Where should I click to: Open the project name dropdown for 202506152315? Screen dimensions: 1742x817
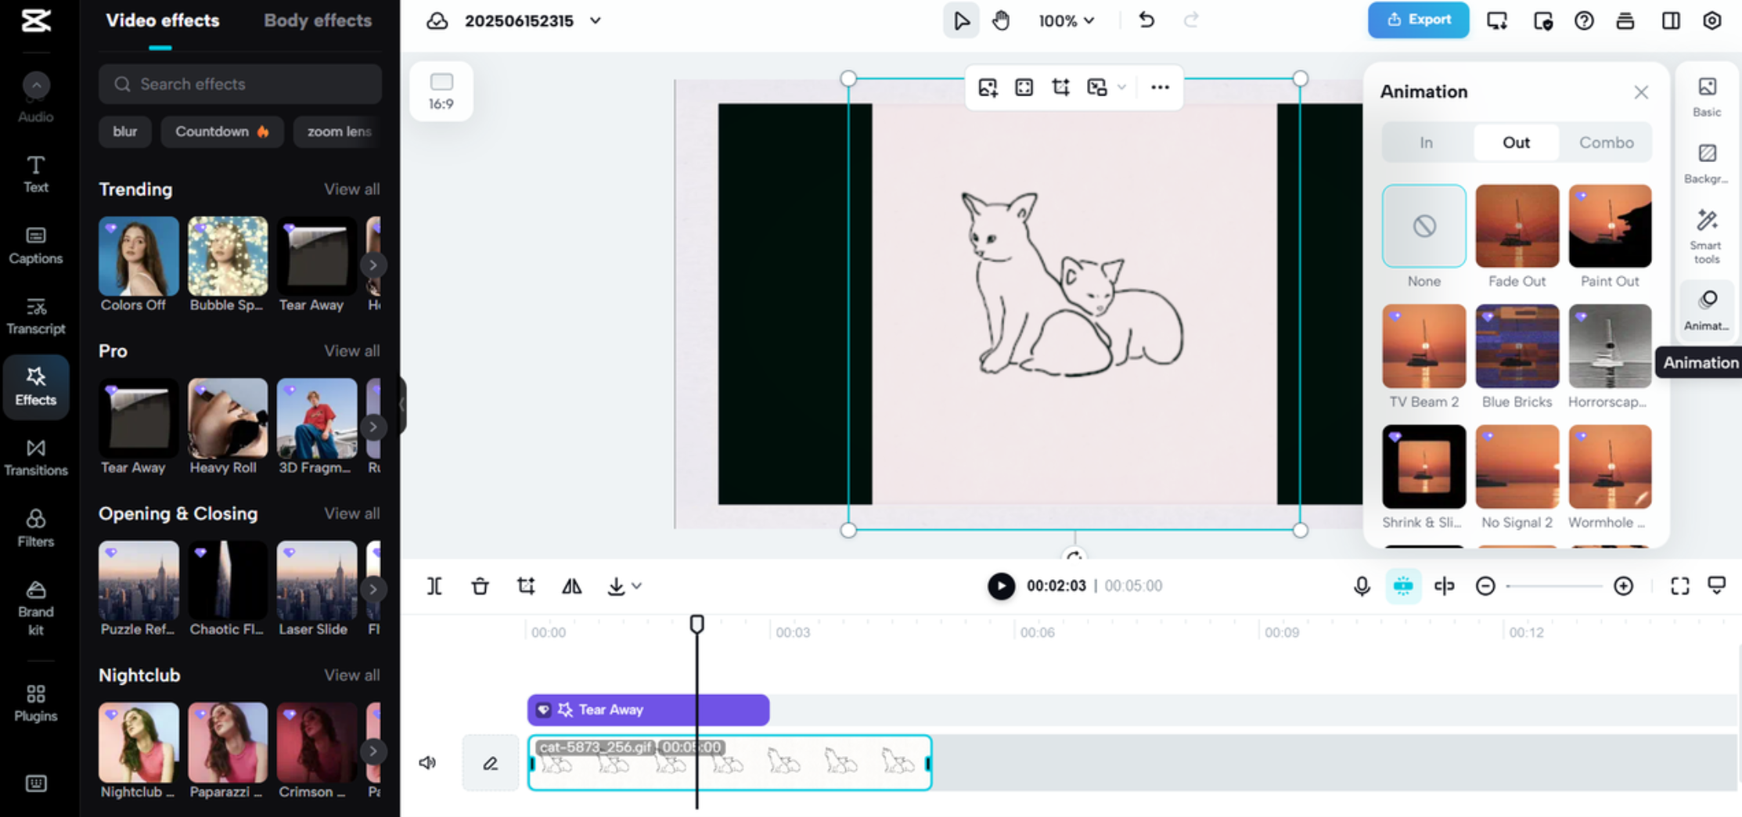pyautogui.click(x=595, y=21)
